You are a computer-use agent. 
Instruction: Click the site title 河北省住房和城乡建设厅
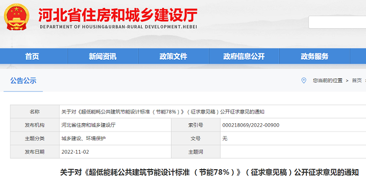click(x=118, y=15)
